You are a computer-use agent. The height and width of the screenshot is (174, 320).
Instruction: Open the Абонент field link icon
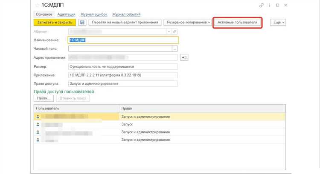tap(175, 31)
